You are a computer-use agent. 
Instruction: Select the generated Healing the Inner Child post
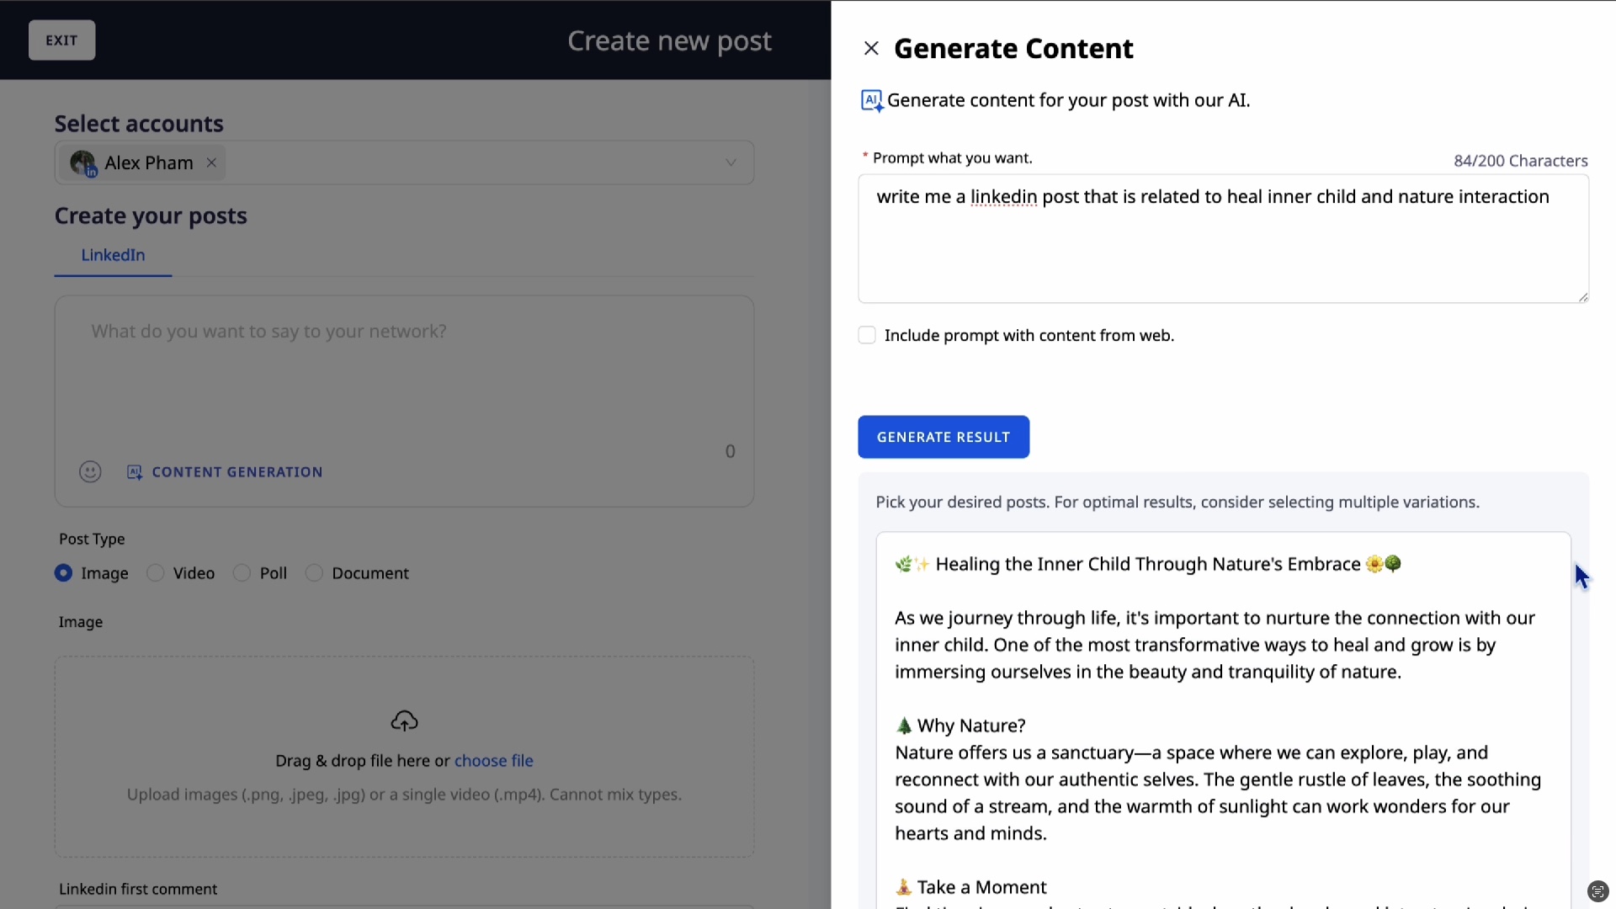[1223, 720]
